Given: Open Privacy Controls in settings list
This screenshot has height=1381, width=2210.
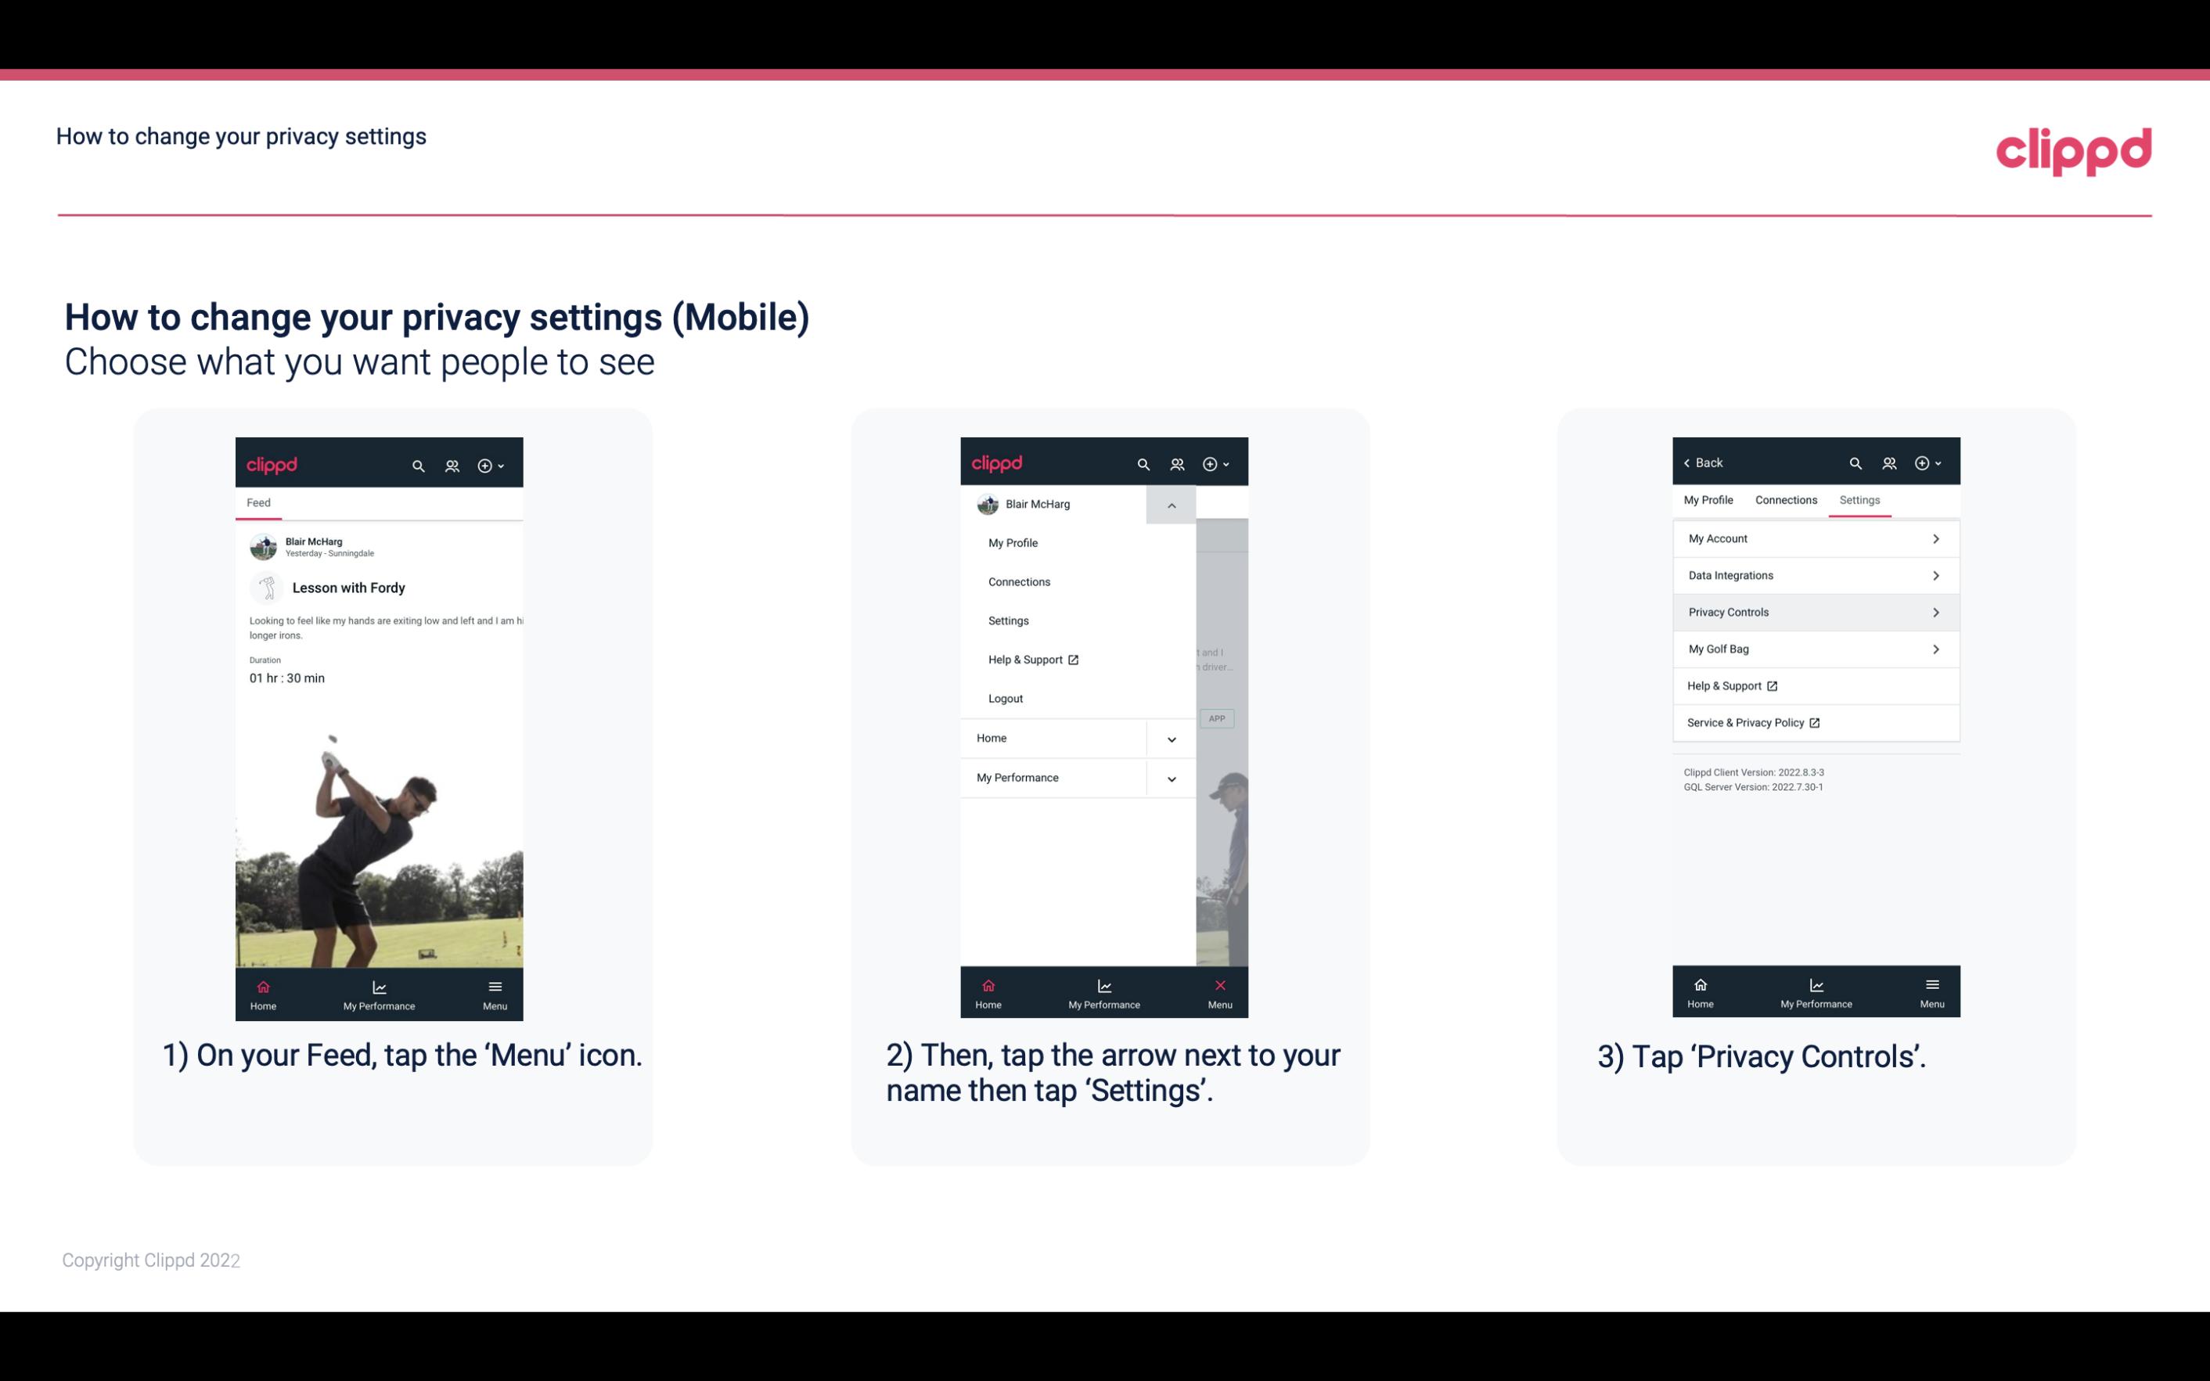Looking at the screenshot, I should point(1814,611).
